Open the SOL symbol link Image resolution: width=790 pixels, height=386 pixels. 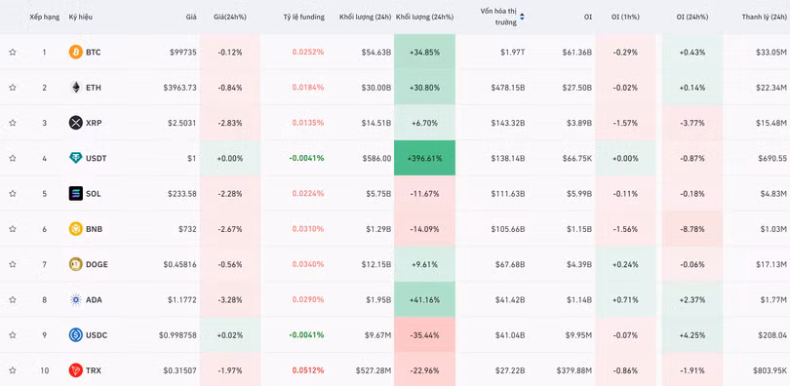(x=94, y=193)
